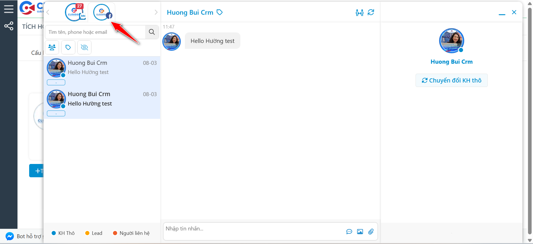This screenshot has width=533, height=244.
Task: Close the chat panel with X
Action: (514, 12)
